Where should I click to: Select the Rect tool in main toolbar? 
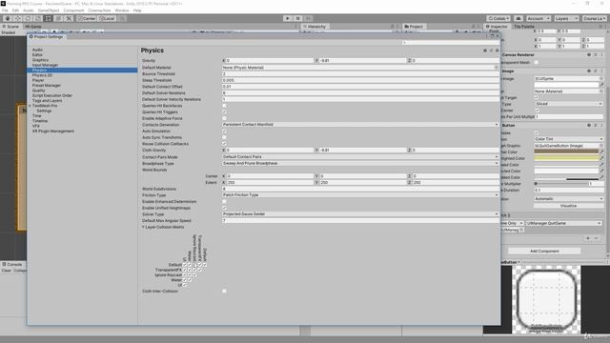point(48,18)
